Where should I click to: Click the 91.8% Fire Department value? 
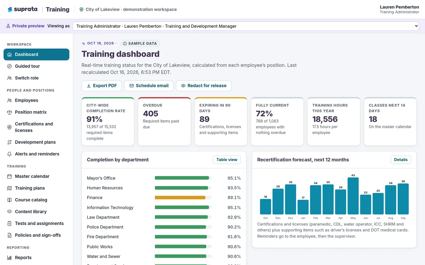(234, 237)
